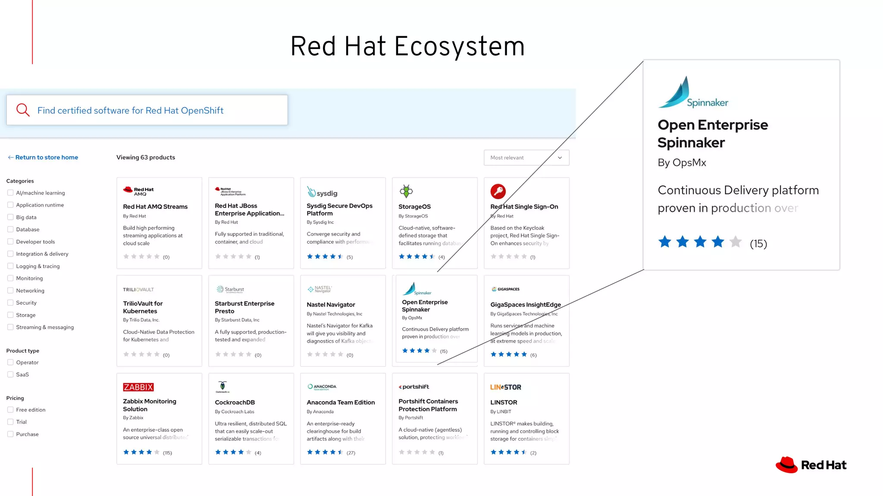Screen dimensions: 883x496
Task: Click Return to store home link
Action: pos(43,158)
